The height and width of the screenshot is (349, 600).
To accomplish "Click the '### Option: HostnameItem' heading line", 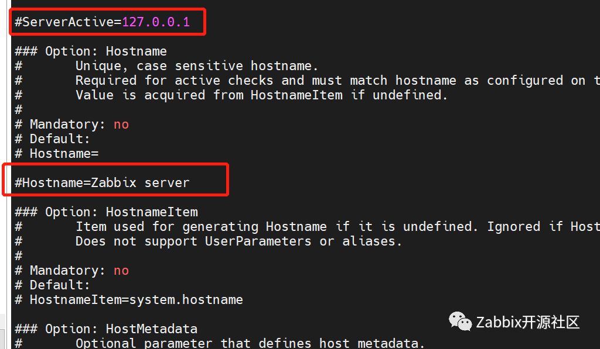I will [107, 212].
